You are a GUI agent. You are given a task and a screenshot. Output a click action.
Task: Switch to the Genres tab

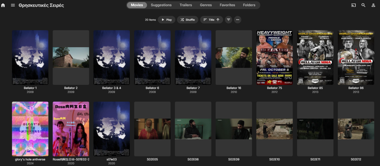click(x=206, y=5)
